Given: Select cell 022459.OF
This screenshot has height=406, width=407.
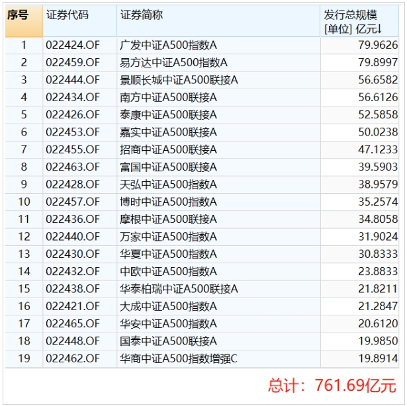Looking at the screenshot, I should tap(79, 63).
